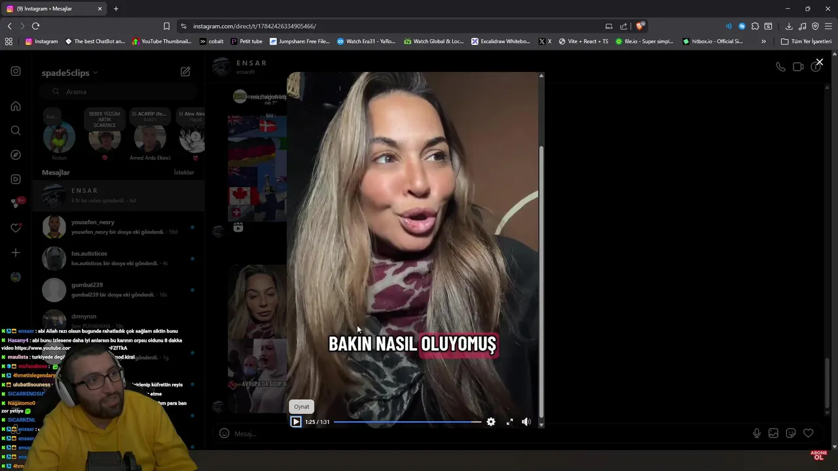Record a voice message with microphone icon
This screenshot has width=838, height=471.
(757, 433)
